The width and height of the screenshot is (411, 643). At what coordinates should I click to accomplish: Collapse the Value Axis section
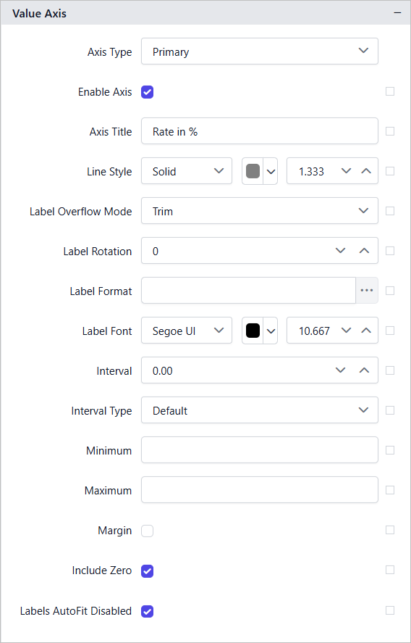[x=397, y=13]
